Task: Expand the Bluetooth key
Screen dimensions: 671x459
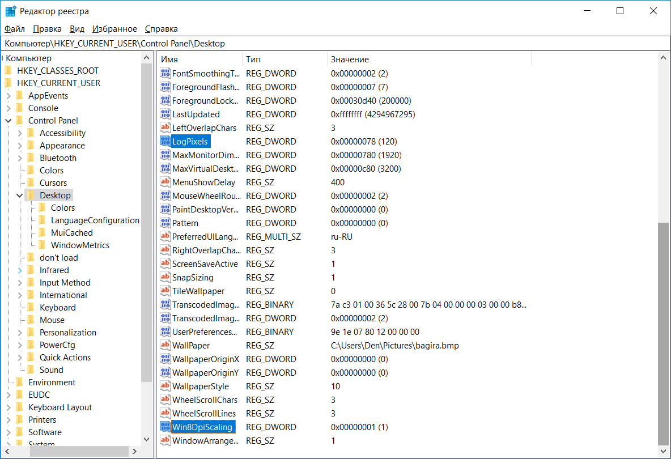Action: click(20, 158)
